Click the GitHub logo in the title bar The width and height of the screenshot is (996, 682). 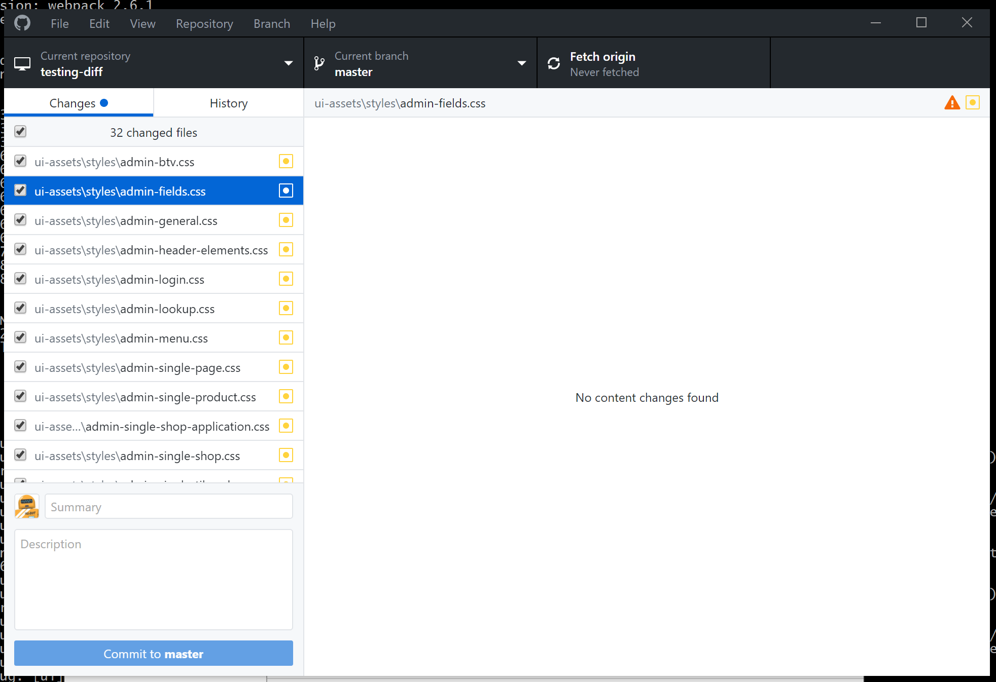point(22,23)
